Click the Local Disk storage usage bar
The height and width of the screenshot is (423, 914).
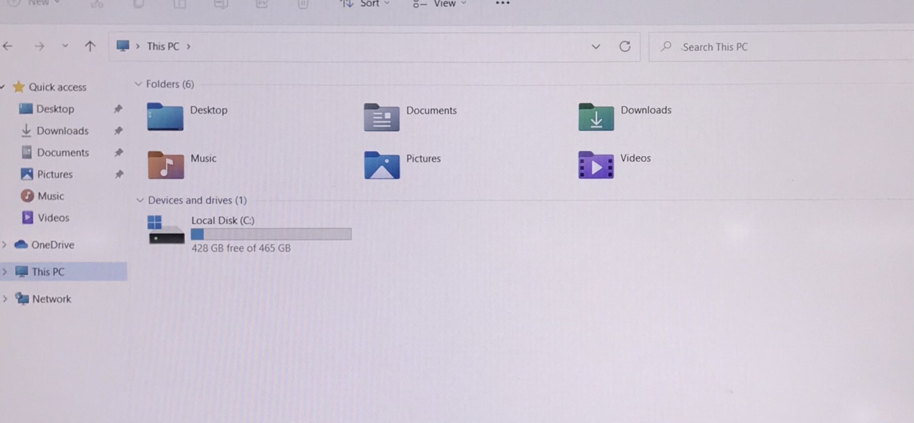coord(271,234)
